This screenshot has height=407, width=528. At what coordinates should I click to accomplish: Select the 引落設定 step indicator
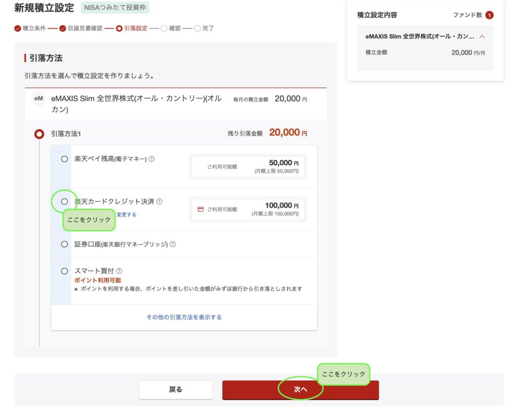[131, 28]
